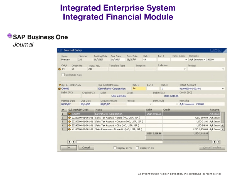Viewport: 236px width, 177px height.
Task: Open the Offset Account dropdown
Action: [x=223, y=89]
